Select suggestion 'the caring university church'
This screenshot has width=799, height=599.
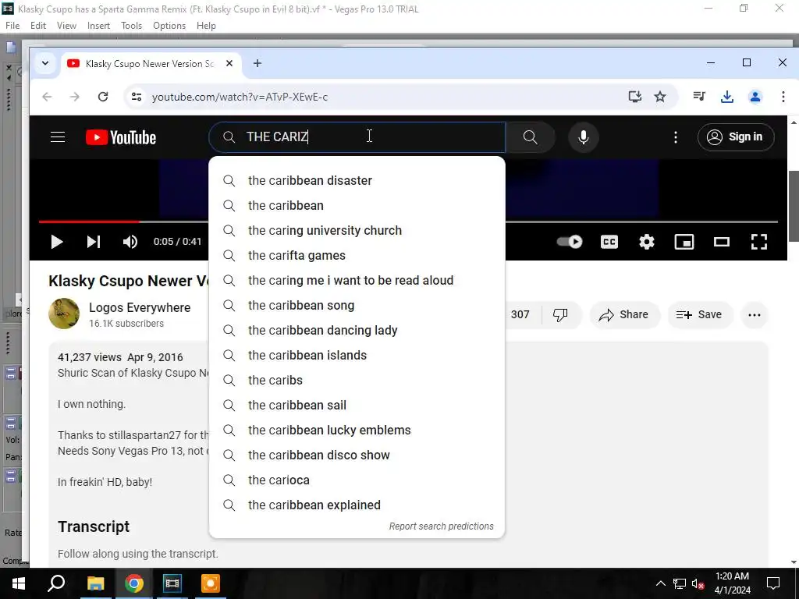point(357,231)
